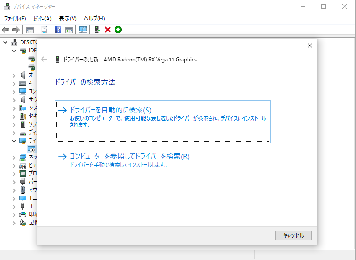Screen dimensions: 356x260
Task: Expand the network adapters (ネッ) node
Action: coord(14,158)
